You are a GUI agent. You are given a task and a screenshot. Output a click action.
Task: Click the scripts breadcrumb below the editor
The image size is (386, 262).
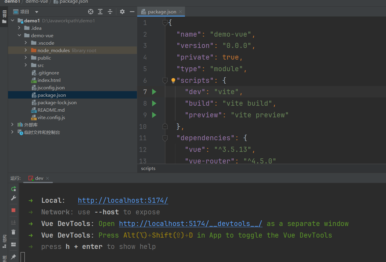tap(148, 168)
